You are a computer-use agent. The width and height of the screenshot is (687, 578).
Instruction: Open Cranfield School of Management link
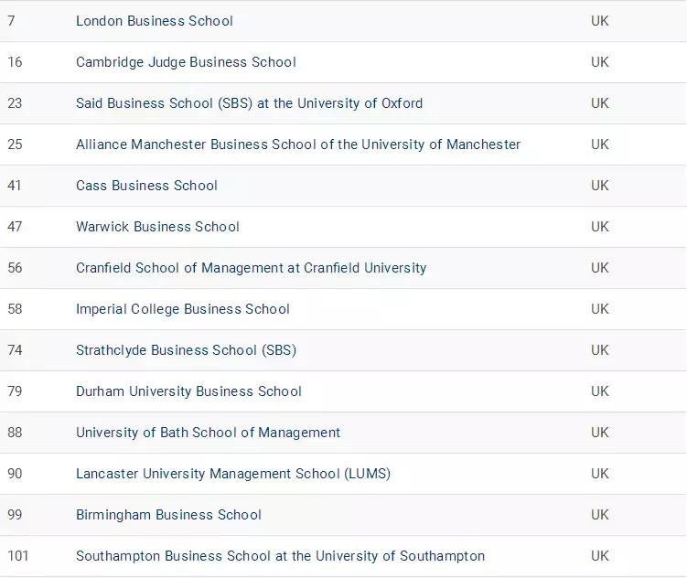click(x=251, y=268)
